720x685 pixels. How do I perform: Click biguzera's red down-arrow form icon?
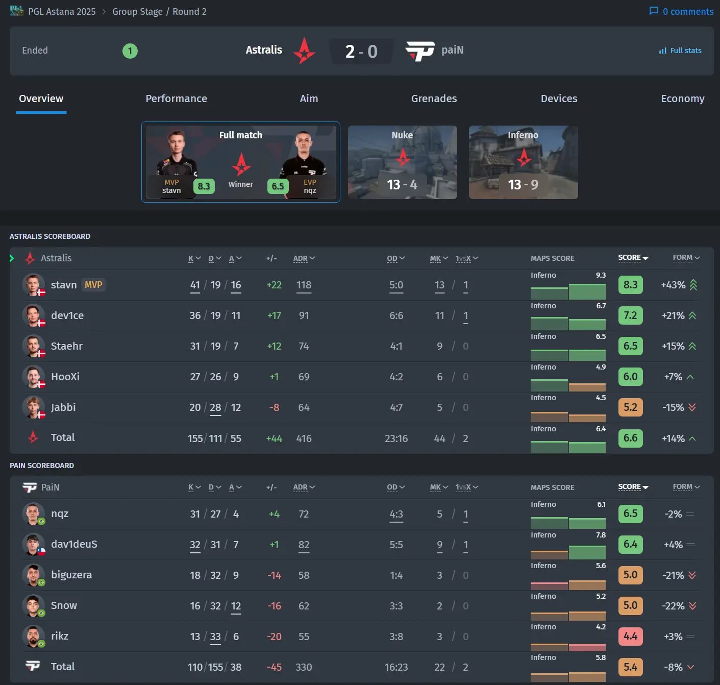pyautogui.click(x=692, y=575)
